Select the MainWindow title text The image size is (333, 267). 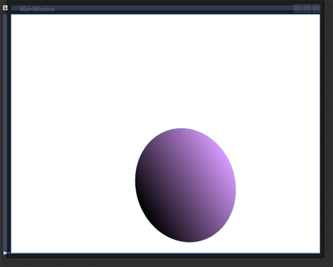(37, 9)
